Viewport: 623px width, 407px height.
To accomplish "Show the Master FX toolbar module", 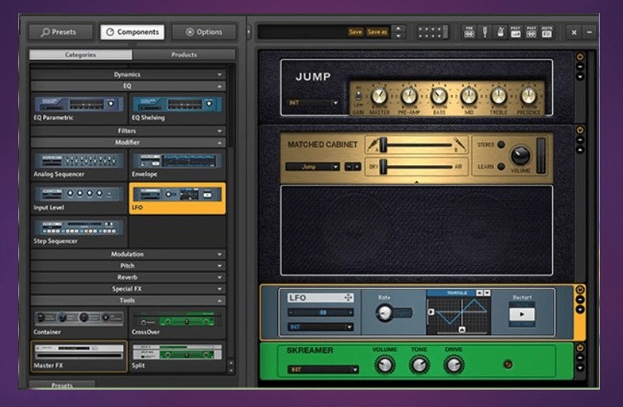I will point(547,32).
